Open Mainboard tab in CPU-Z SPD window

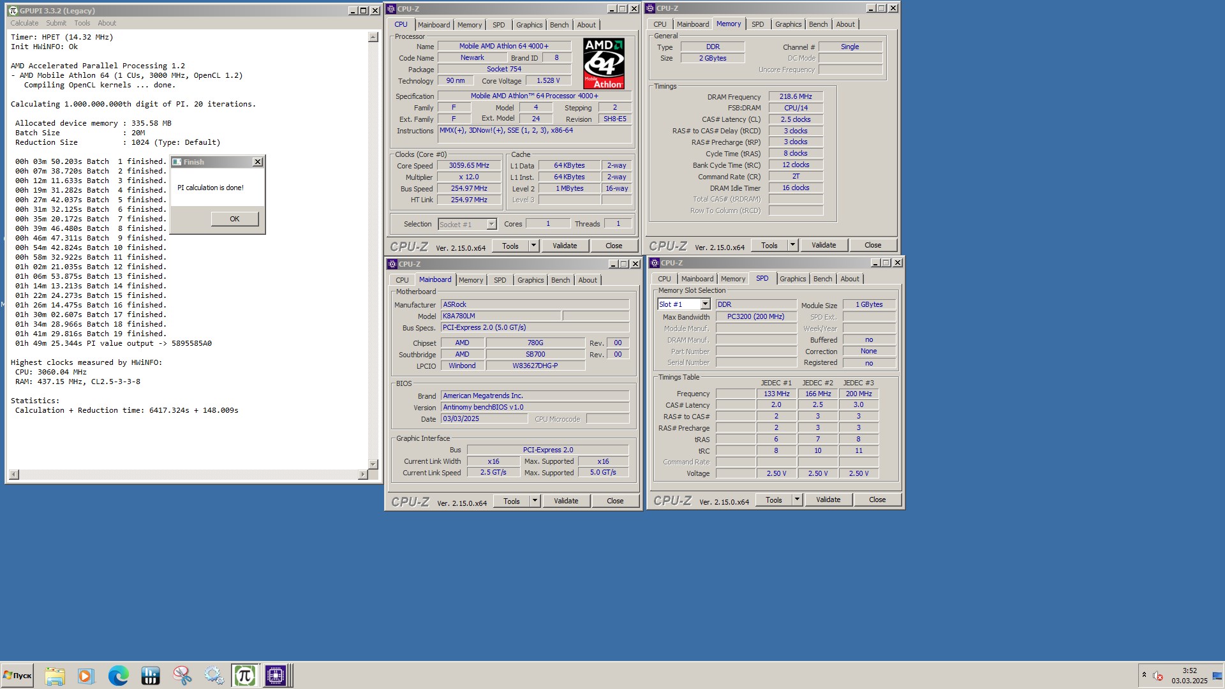point(697,279)
